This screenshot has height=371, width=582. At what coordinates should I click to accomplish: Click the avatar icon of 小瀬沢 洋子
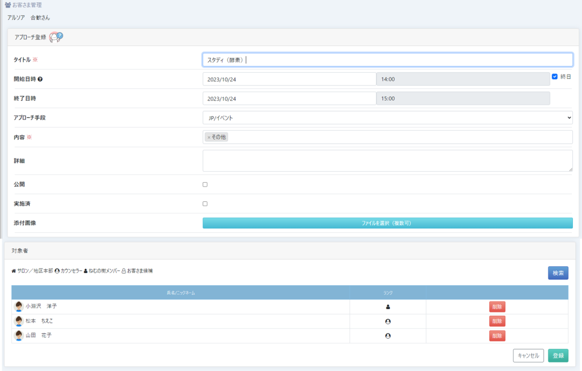[18, 306]
